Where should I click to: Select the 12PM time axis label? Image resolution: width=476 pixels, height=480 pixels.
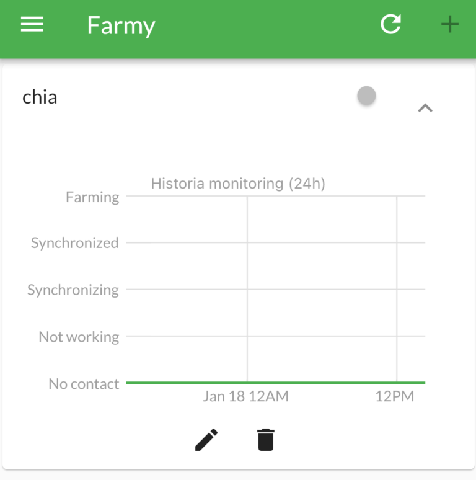(x=395, y=396)
